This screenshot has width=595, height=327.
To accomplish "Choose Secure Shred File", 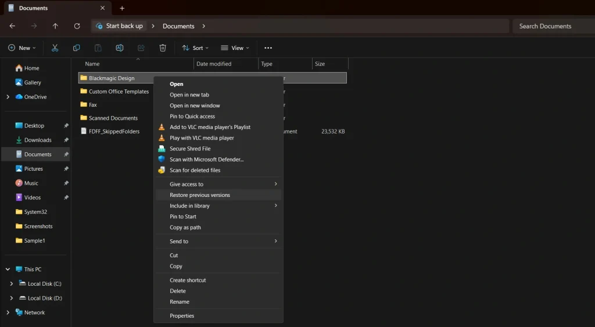I will 218,149.
